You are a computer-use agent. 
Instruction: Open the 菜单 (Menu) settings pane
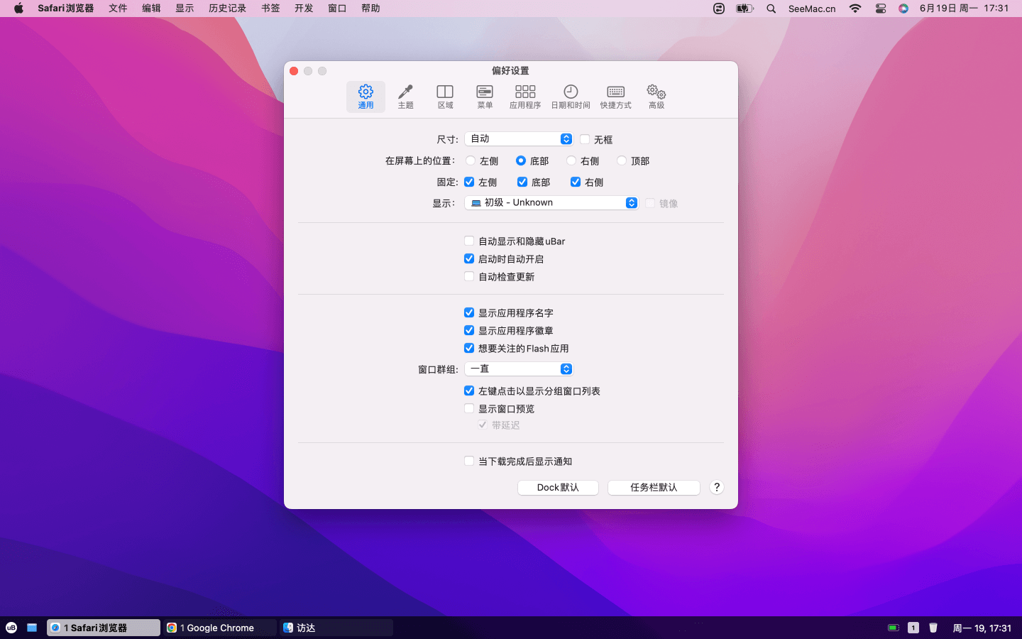pyautogui.click(x=485, y=97)
